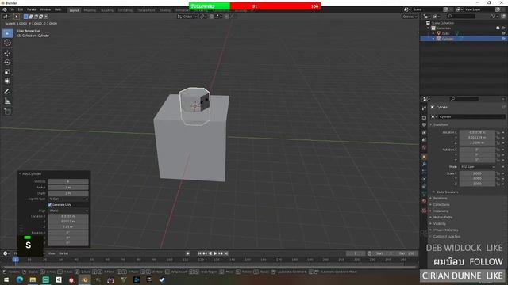508x285 pixels.
Task: Activate the Cursor tool
Action: [x=7, y=43]
